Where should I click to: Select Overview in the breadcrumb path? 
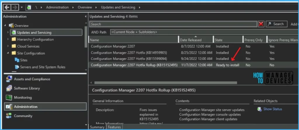(x=85, y=7)
